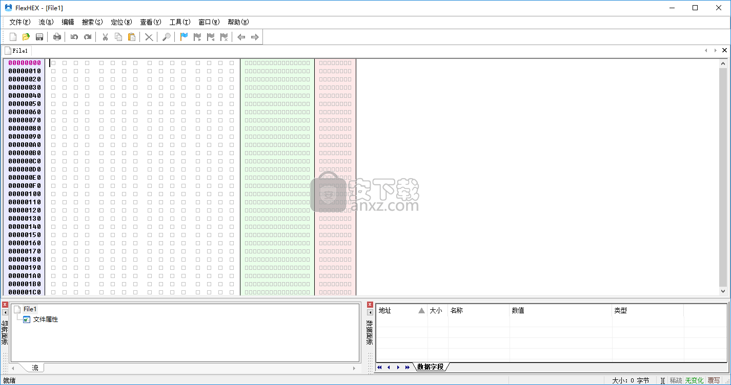
Task: Click the open file folder icon
Action: 26,37
